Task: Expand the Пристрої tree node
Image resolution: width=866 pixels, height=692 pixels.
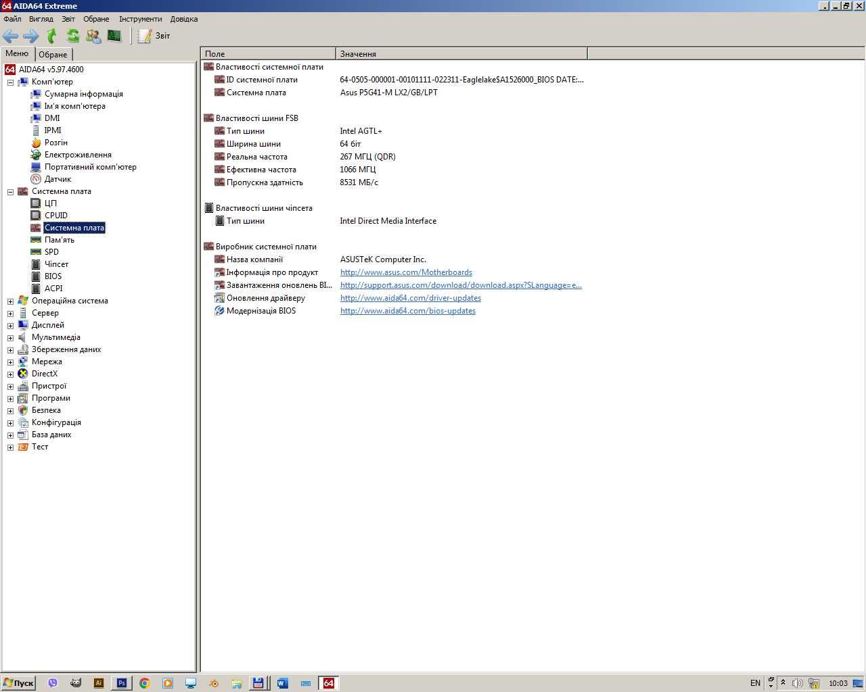Action: pyautogui.click(x=10, y=387)
